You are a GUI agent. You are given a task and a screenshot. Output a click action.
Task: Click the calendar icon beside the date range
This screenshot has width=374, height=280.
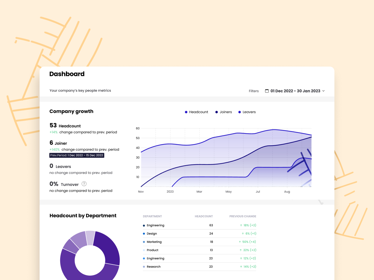(x=267, y=91)
